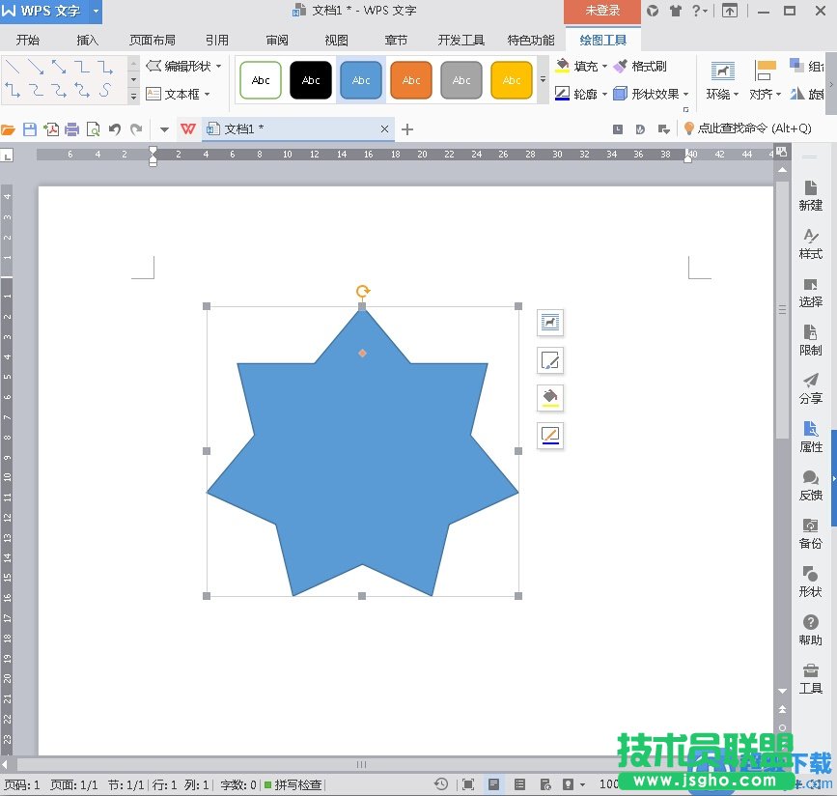Click the undo arrow icon
837x796 pixels.
coord(115,129)
